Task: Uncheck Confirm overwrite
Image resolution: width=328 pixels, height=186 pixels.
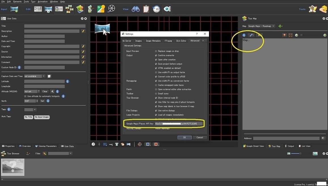Action: coord(156,55)
